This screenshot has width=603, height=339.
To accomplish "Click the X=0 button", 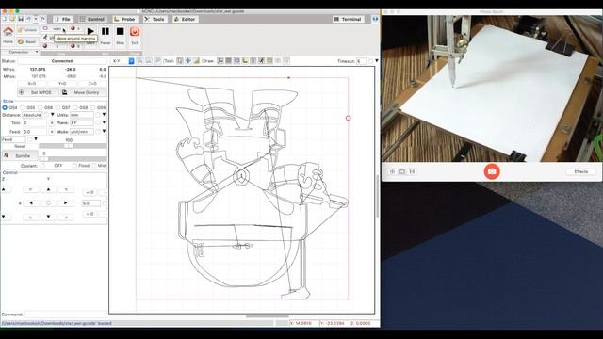I will 32,84.
